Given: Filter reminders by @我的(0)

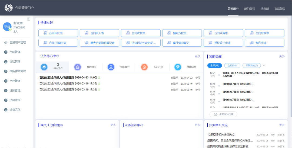Looking at the screenshot, I should (x=232, y=65).
